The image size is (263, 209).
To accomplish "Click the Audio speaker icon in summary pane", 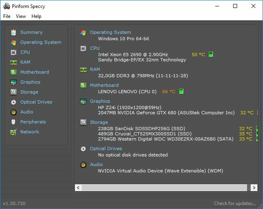I will pyautogui.click(x=83, y=165).
